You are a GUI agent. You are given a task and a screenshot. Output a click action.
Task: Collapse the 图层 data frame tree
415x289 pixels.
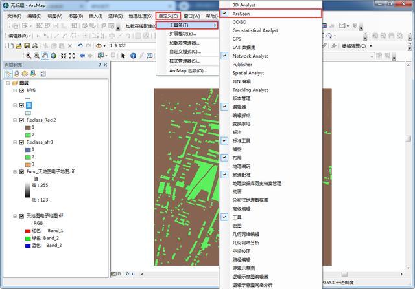tap(8, 83)
